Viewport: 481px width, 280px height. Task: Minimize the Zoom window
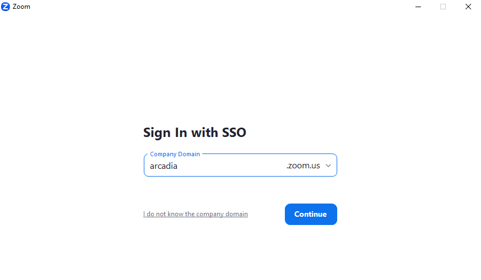(x=418, y=7)
